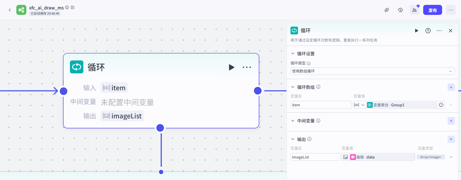Collapse the 循环数组 section
The image size is (461, 180).
click(x=293, y=87)
